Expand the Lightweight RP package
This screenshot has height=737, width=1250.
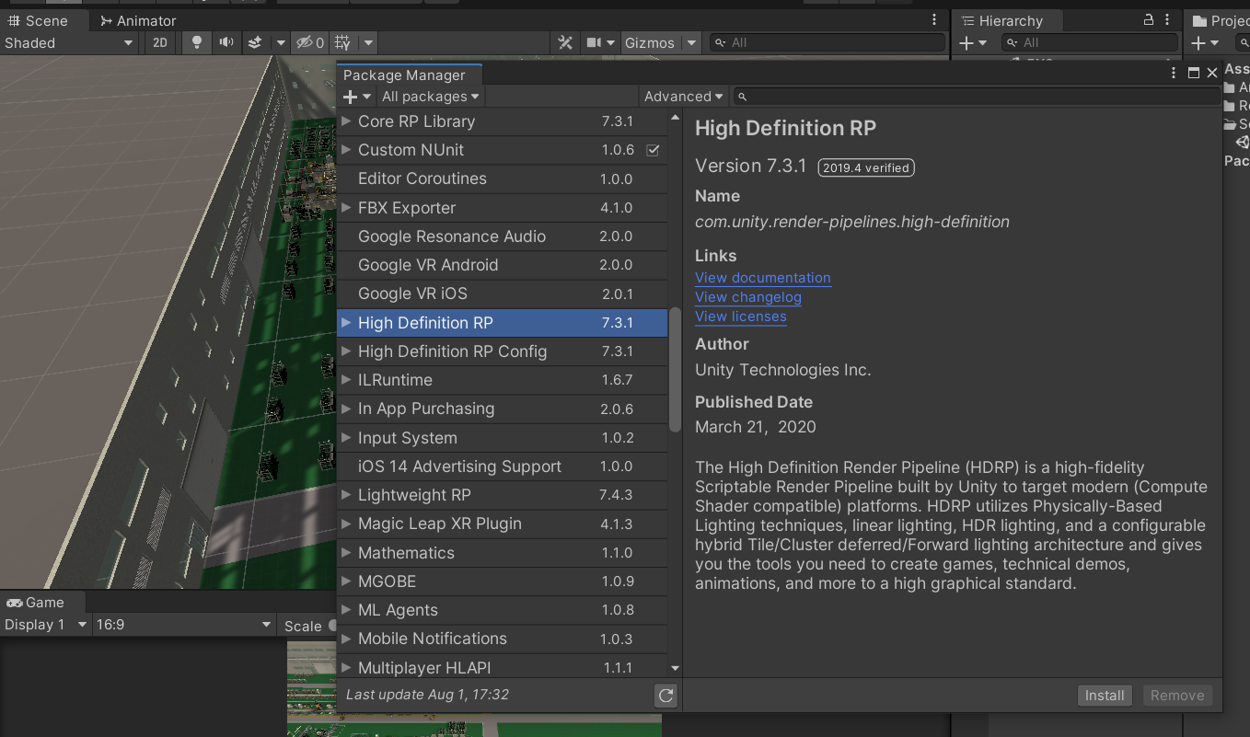pos(346,495)
